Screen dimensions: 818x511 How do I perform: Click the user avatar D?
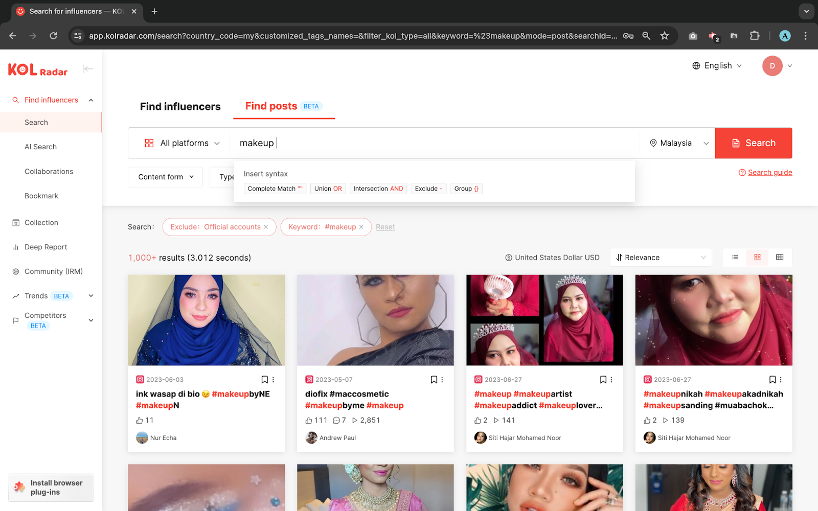772,66
